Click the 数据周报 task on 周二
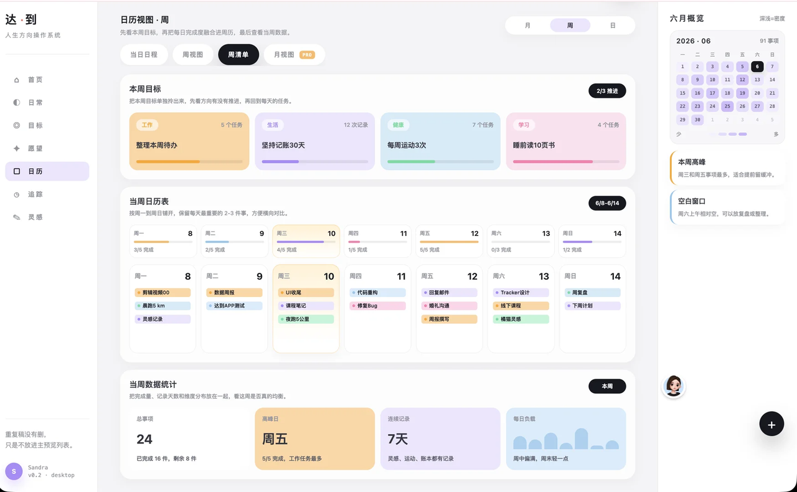Screen dimensions: 797x492 (x=234, y=292)
